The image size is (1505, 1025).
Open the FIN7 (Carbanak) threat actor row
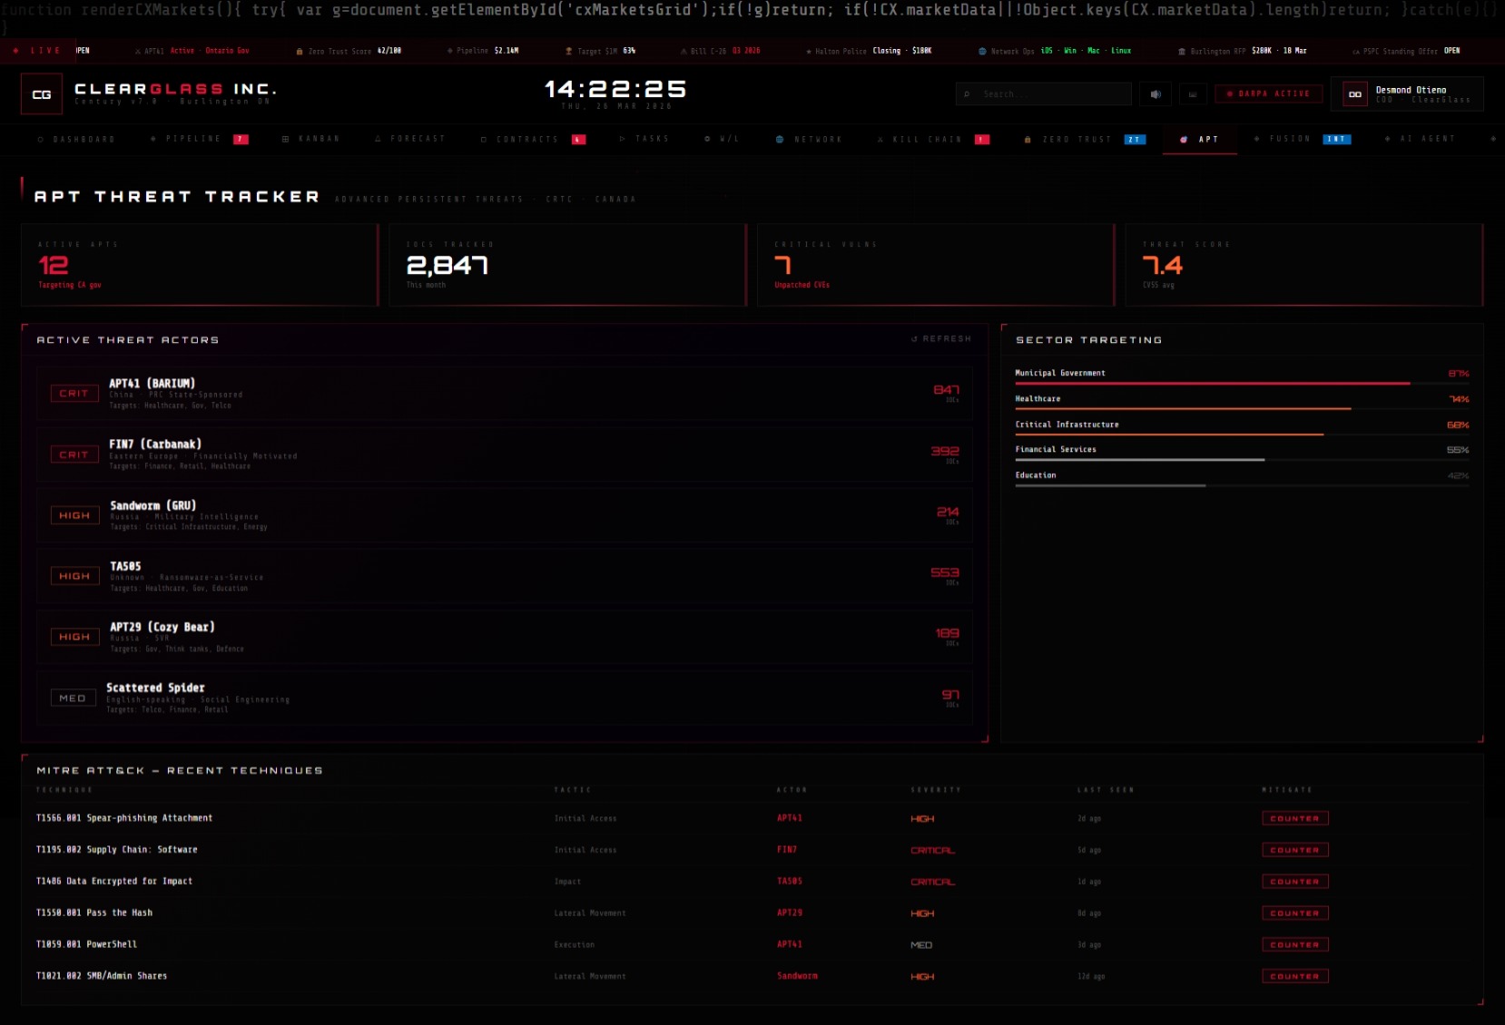tap(505, 454)
